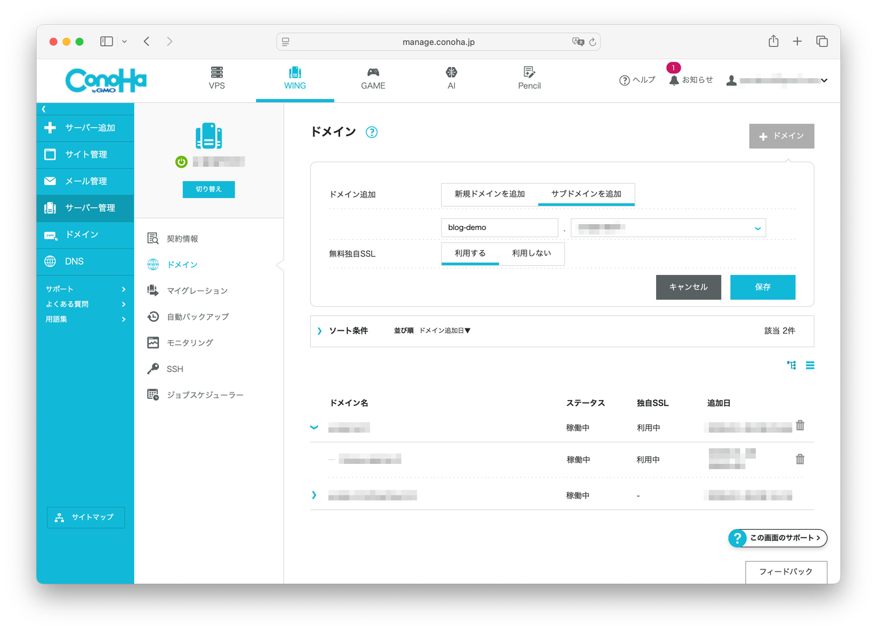Open SSH settings in server menu
Image resolution: width=877 pixels, height=632 pixels.
click(x=175, y=369)
